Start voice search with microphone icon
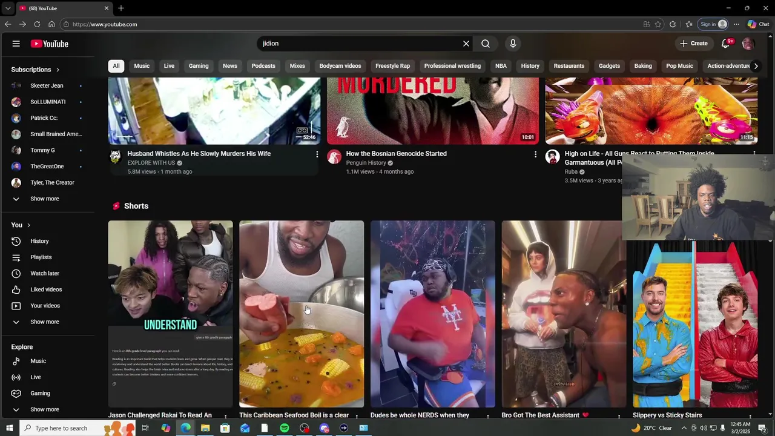Viewport: 775px width, 436px height. tap(513, 44)
